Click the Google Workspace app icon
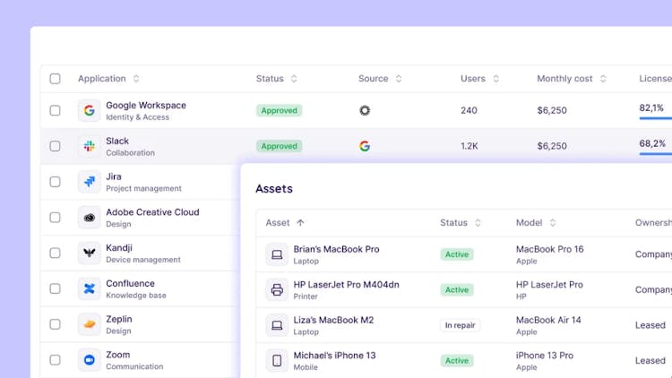 pyautogui.click(x=89, y=111)
